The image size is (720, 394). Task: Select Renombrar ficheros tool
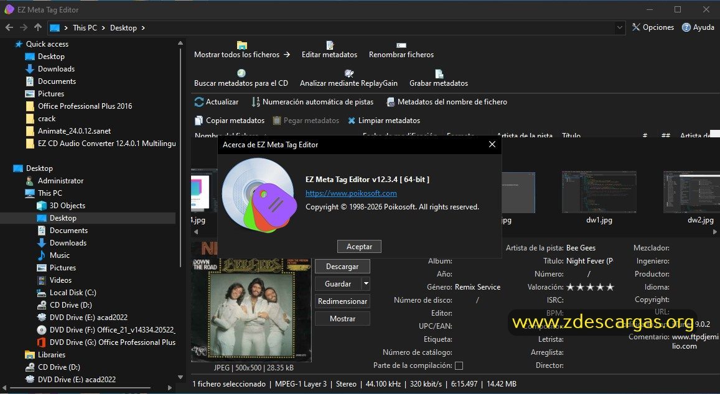[x=401, y=50]
